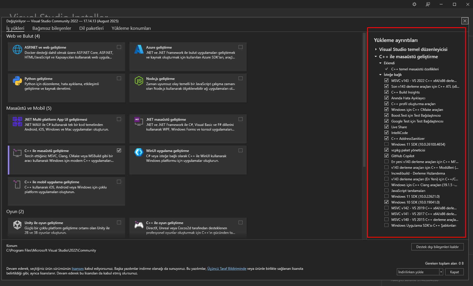Click the İndirilirken yükle button

tap(418, 272)
